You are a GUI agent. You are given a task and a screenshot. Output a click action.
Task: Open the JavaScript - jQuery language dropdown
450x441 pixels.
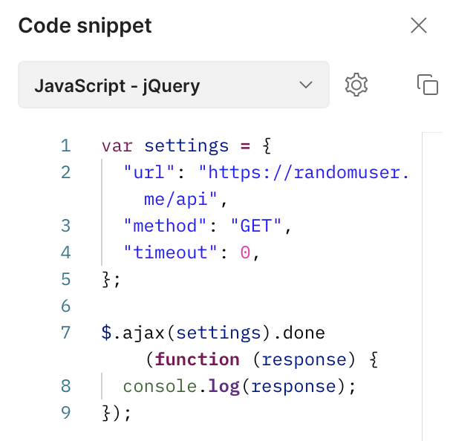coord(173,85)
